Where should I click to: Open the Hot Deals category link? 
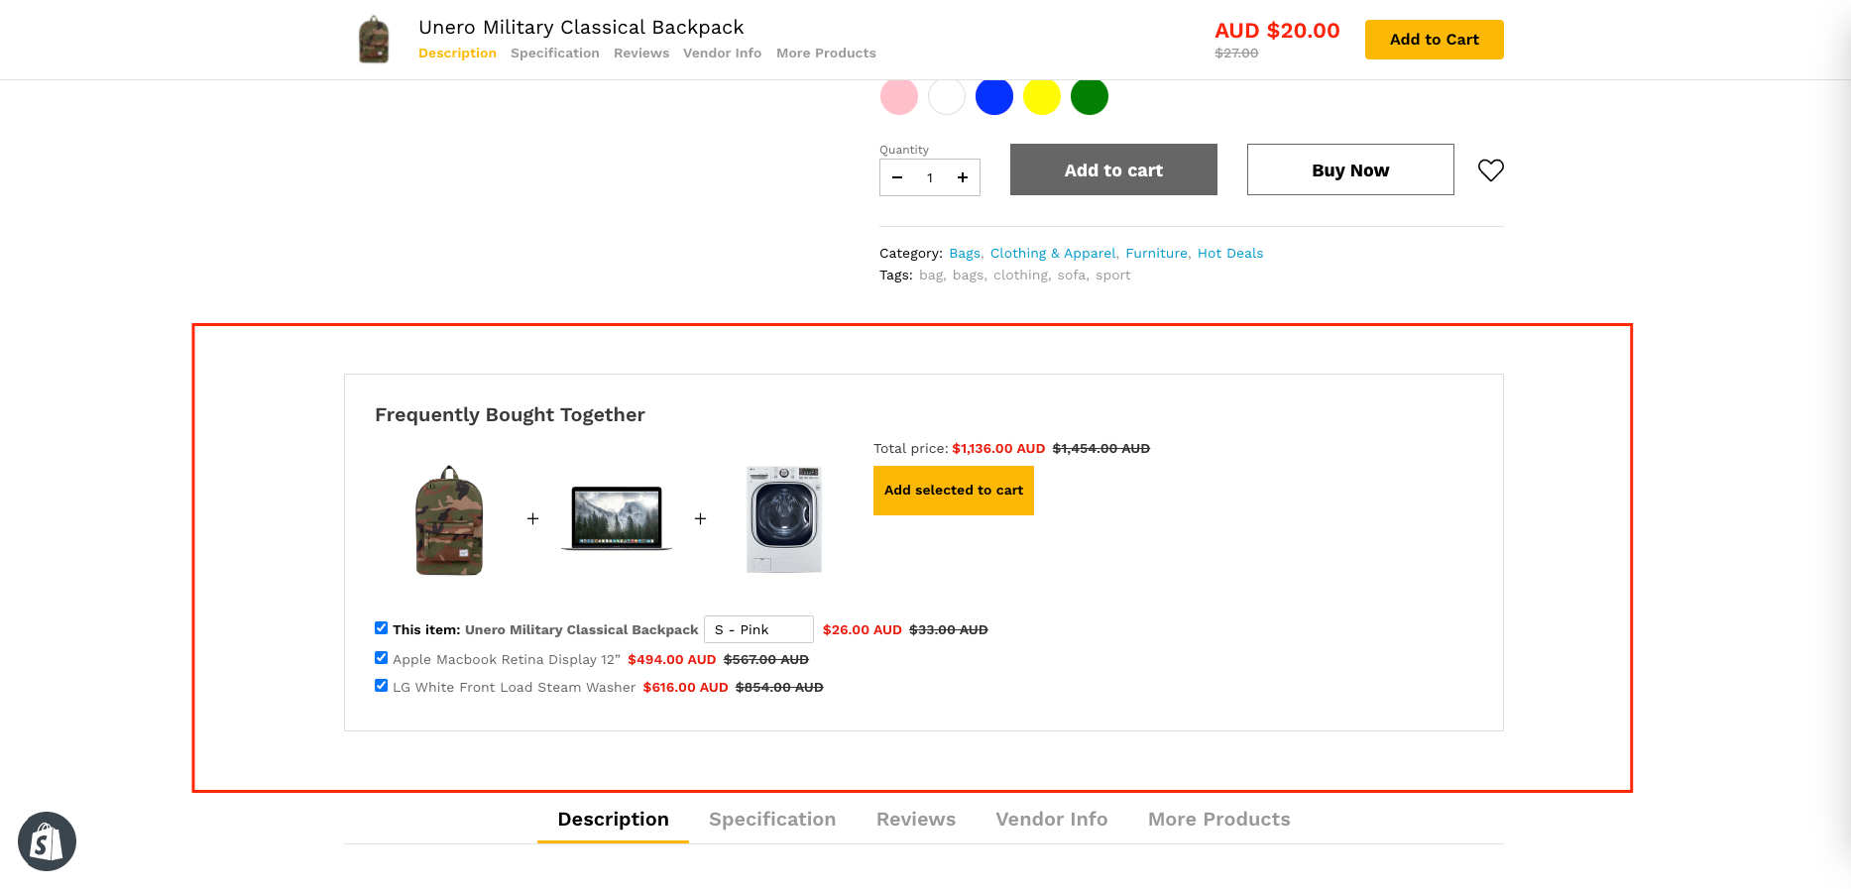coord(1229,254)
